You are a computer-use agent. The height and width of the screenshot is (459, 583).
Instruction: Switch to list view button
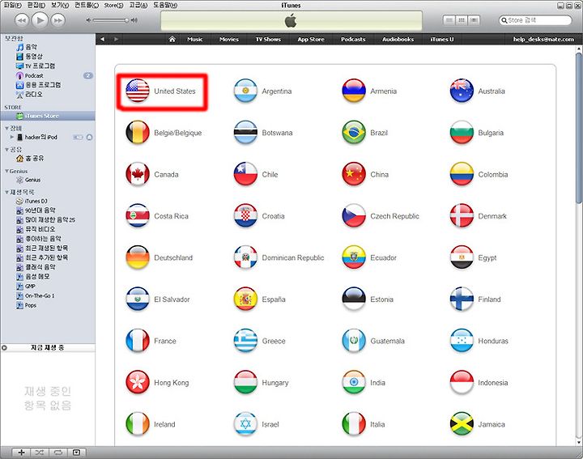pos(449,20)
